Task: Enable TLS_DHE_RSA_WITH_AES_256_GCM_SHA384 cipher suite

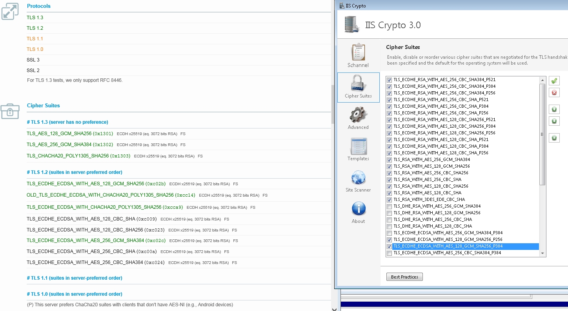Action: pos(389,206)
